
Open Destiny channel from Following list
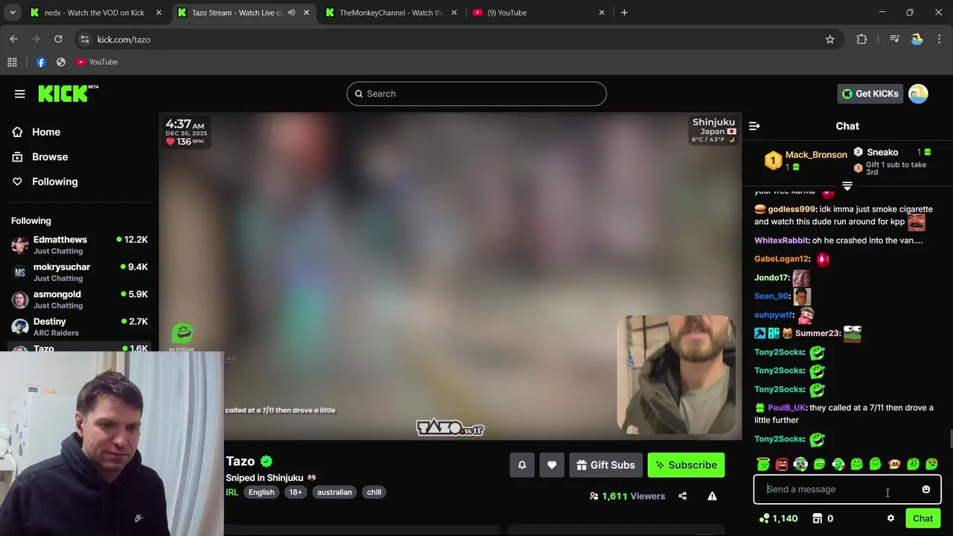pyautogui.click(x=80, y=327)
